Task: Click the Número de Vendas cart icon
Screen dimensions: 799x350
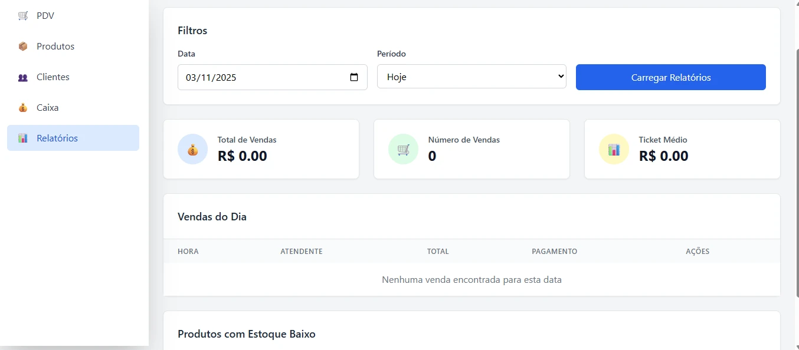Action: coord(404,150)
